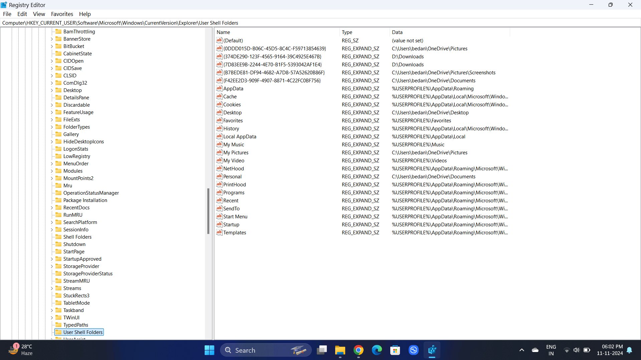Image resolution: width=641 pixels, height=360 pixels.
Task: Open File Explorer from the taskbar
Action: (340, 350)
